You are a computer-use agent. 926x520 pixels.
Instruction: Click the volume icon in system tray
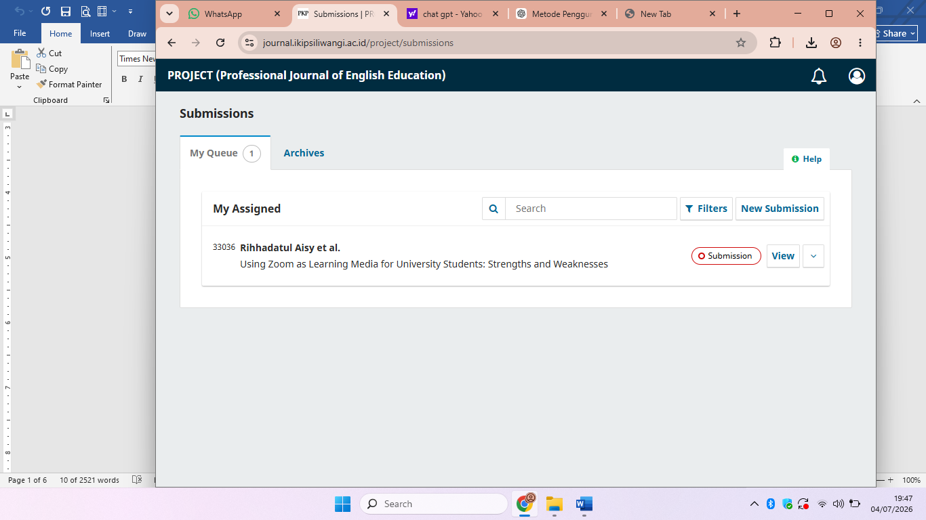point(838,504)
